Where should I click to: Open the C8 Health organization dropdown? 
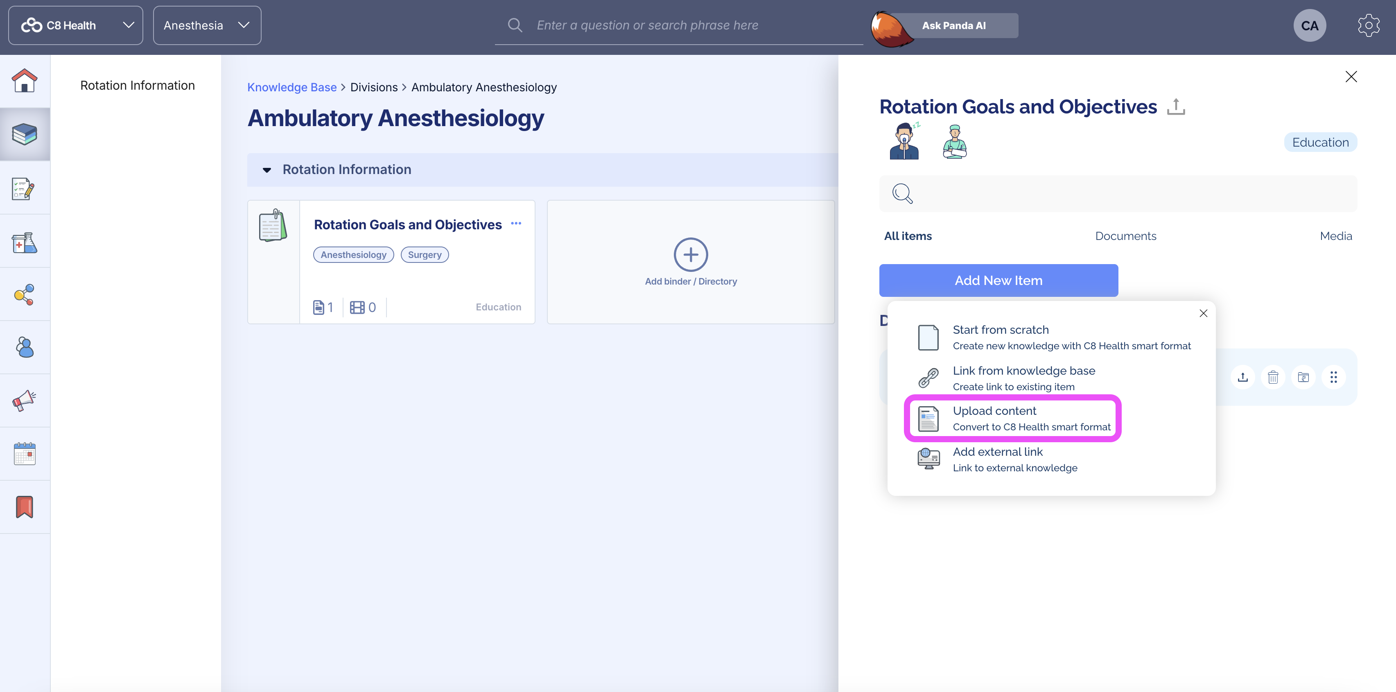point(75,25)
